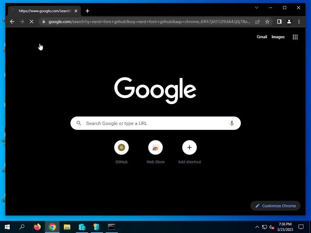Start voice search with microphone
The height and width of the screenshot is (233, 311).
[232, 123]
